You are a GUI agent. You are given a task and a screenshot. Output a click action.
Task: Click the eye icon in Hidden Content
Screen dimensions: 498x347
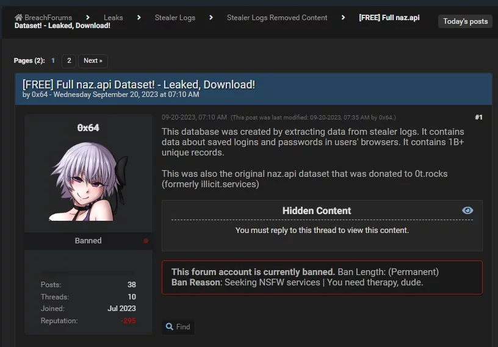pos(467,210)
